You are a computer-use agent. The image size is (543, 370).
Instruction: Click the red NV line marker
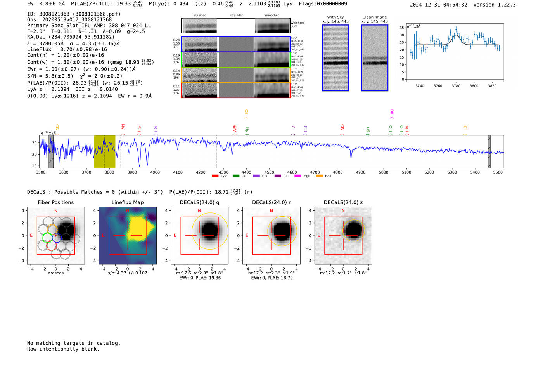tap(123, 129)
